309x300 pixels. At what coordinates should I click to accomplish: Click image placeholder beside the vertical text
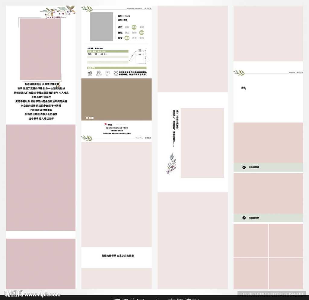coord(202,143)
